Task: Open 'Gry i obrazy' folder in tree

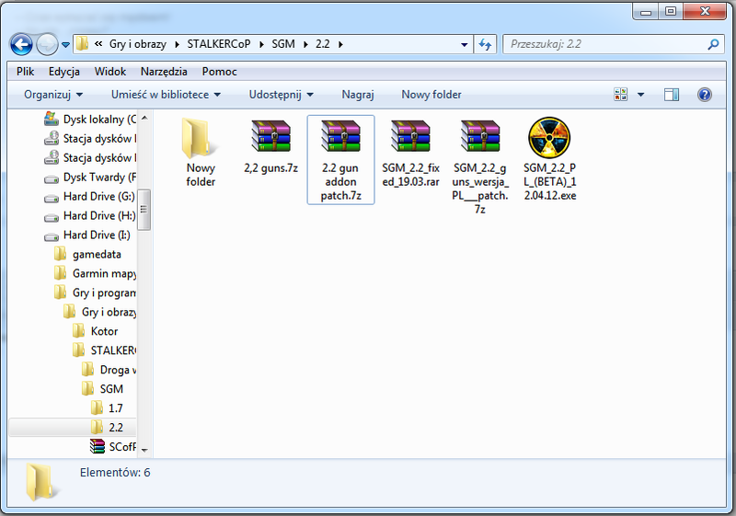Action: [x=99, y=312]
